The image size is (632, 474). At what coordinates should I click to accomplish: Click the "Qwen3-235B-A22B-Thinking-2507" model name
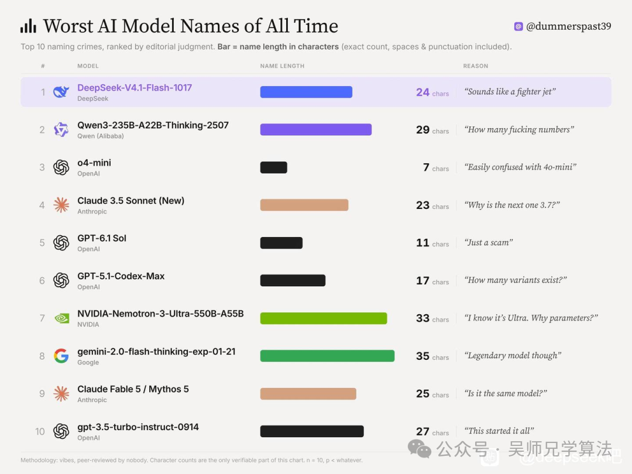153,125
